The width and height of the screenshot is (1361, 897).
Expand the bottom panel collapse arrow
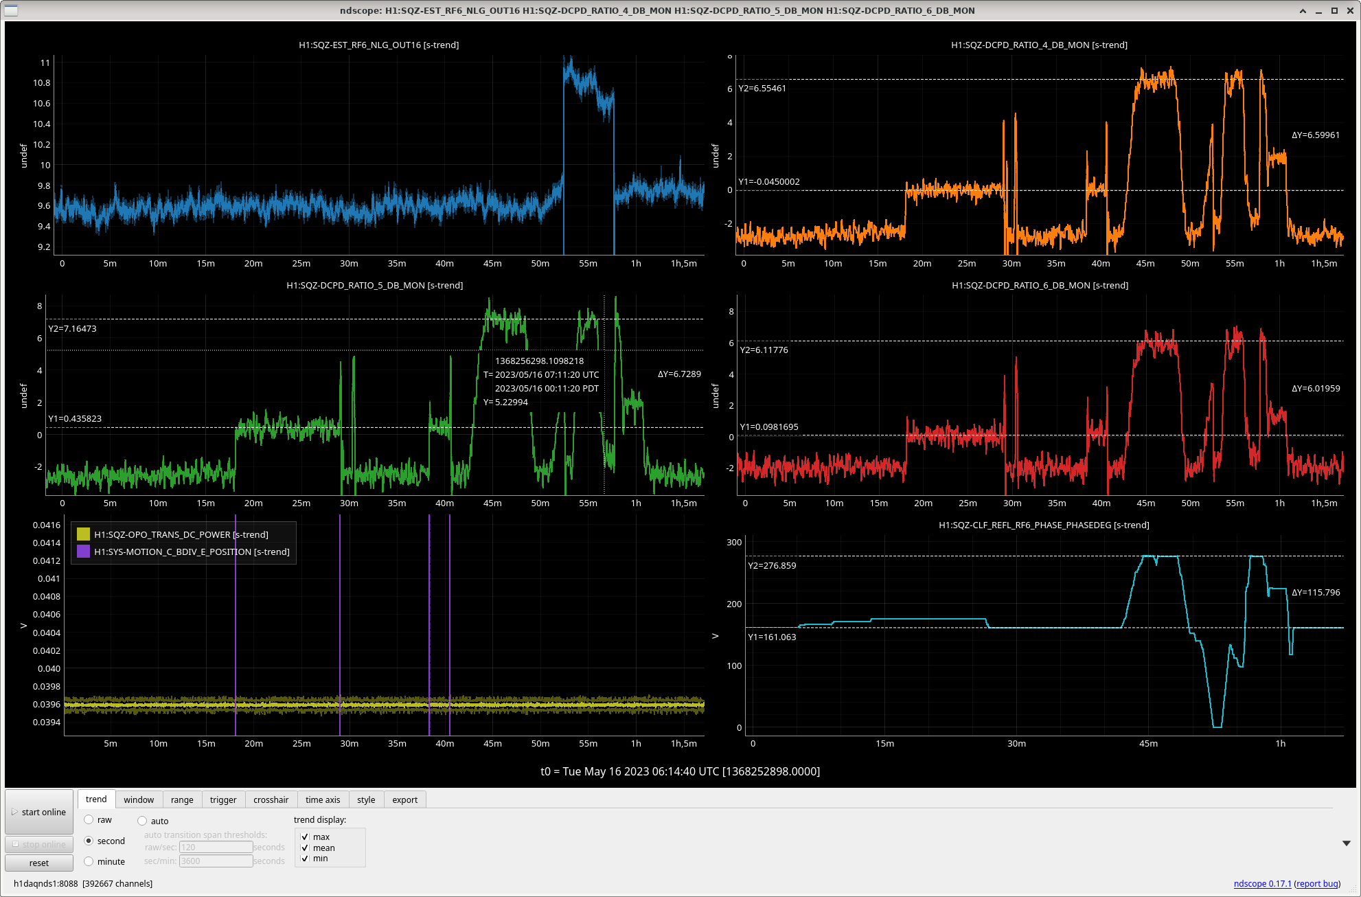click(1347, 843)
